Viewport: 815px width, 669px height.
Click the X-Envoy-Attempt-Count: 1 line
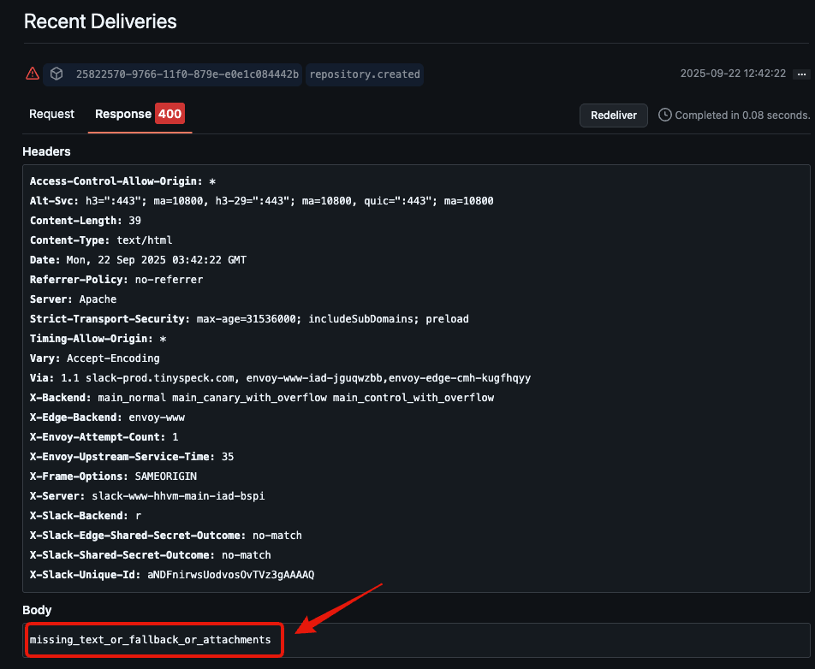(104, 437)
